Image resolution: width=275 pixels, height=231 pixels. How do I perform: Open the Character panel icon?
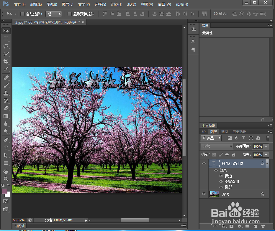[x=193, y=42]
